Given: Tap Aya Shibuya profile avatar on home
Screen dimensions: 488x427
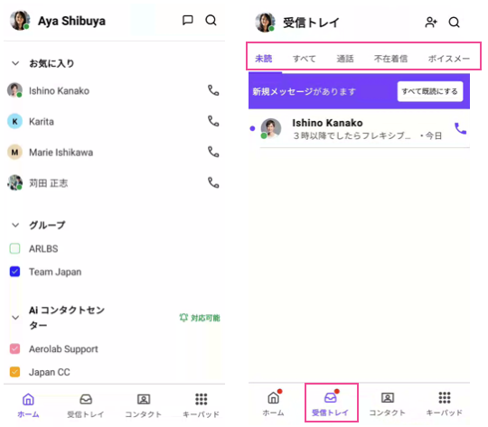Looking at the screenshot, I should click(20, 21).
